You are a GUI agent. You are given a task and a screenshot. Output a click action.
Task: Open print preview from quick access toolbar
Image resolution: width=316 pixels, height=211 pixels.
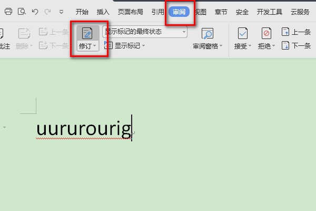point(22,12)
